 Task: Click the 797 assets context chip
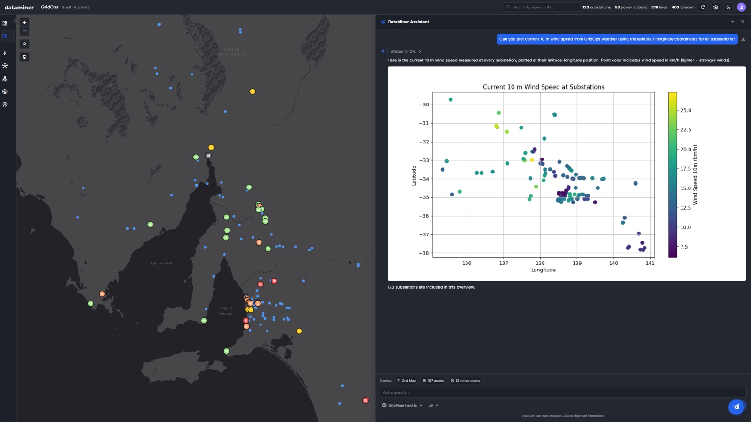click(433, 381)
